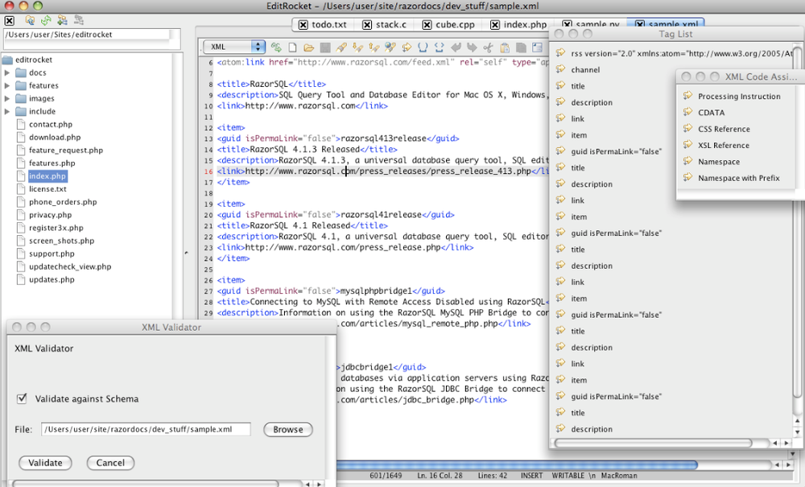Click the Tag List vertical scrollbar
The height and width of the screenshot is (487, 805).
coord(797,221)
